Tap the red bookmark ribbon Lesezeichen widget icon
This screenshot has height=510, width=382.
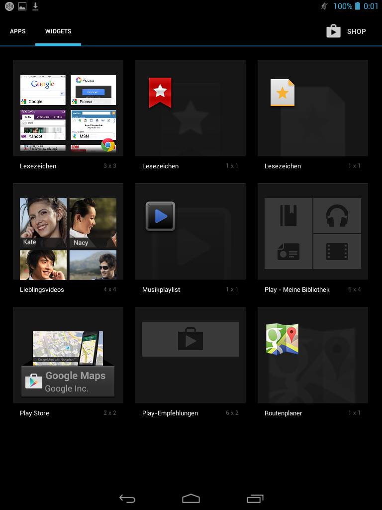pos(160,93)
